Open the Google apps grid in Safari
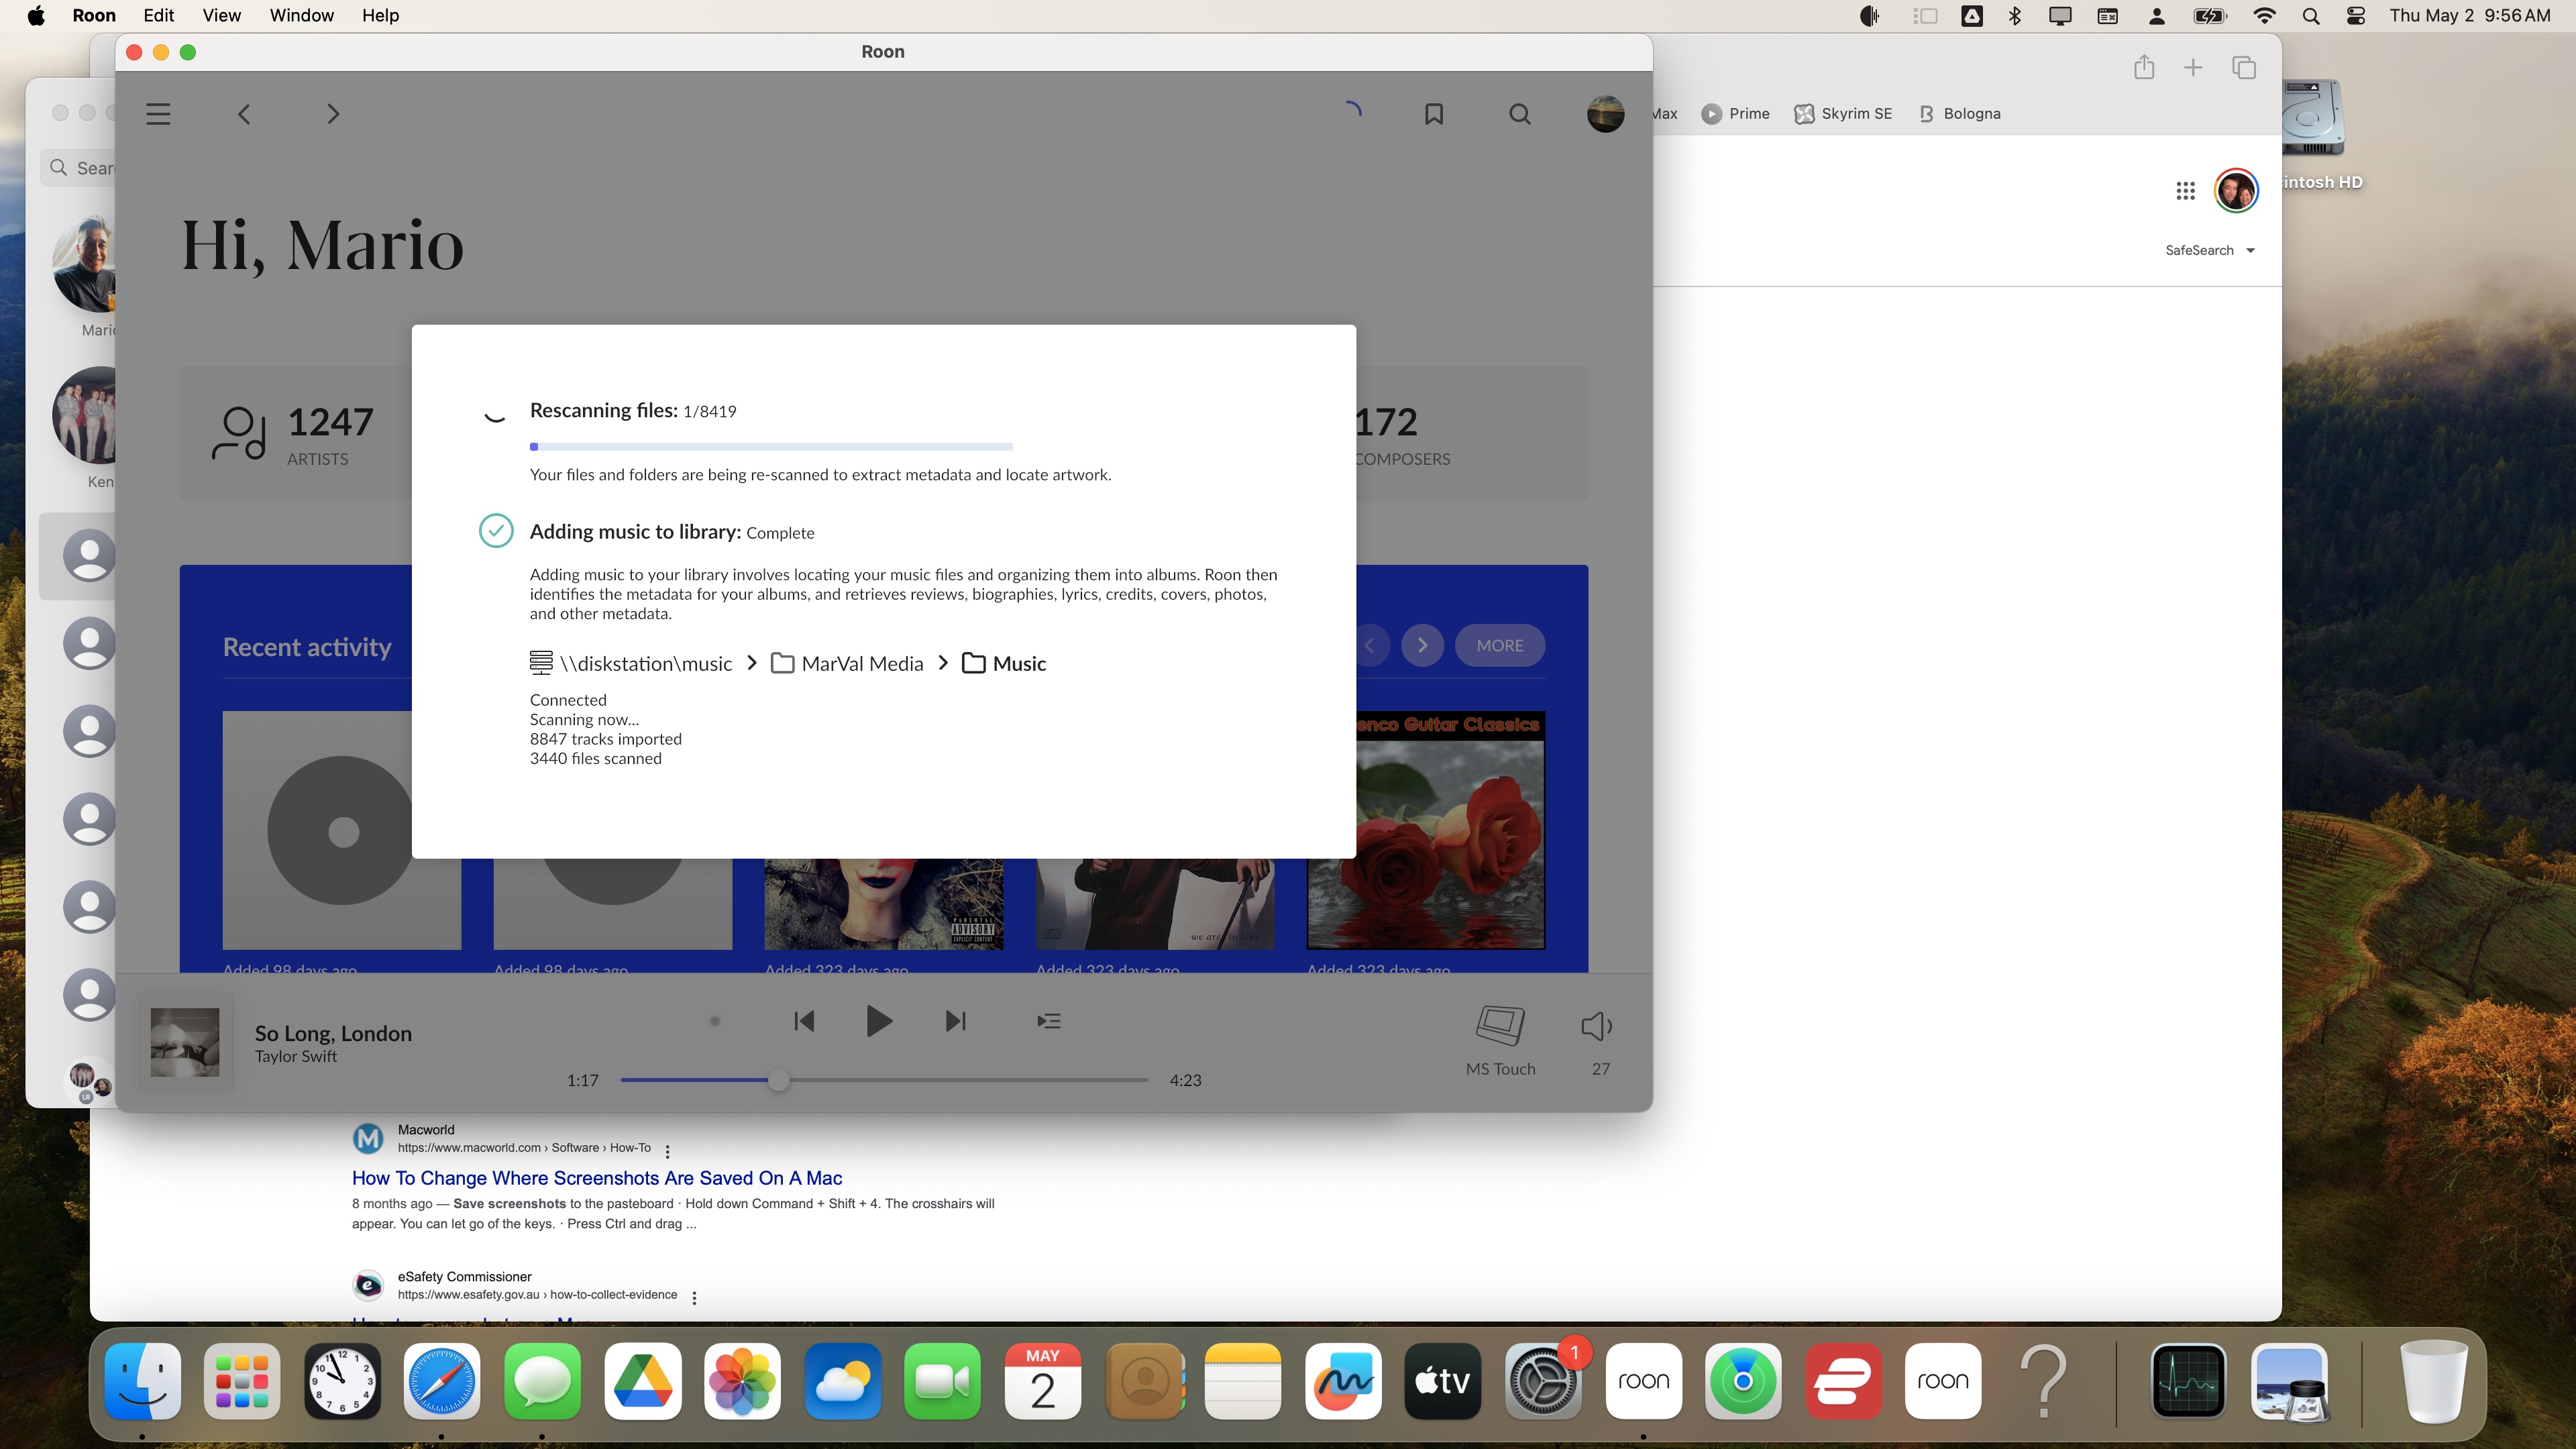 pos(2185,190)
